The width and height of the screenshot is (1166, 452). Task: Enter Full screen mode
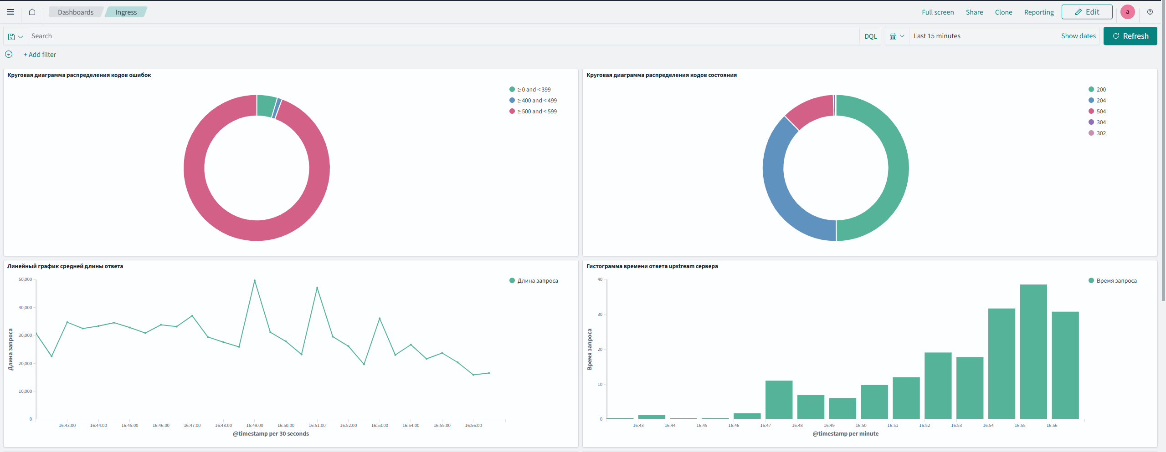point(937,12)
